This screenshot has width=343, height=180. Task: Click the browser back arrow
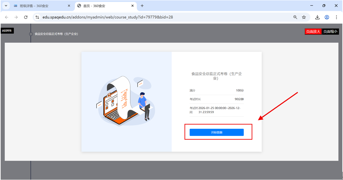[7, 17]
